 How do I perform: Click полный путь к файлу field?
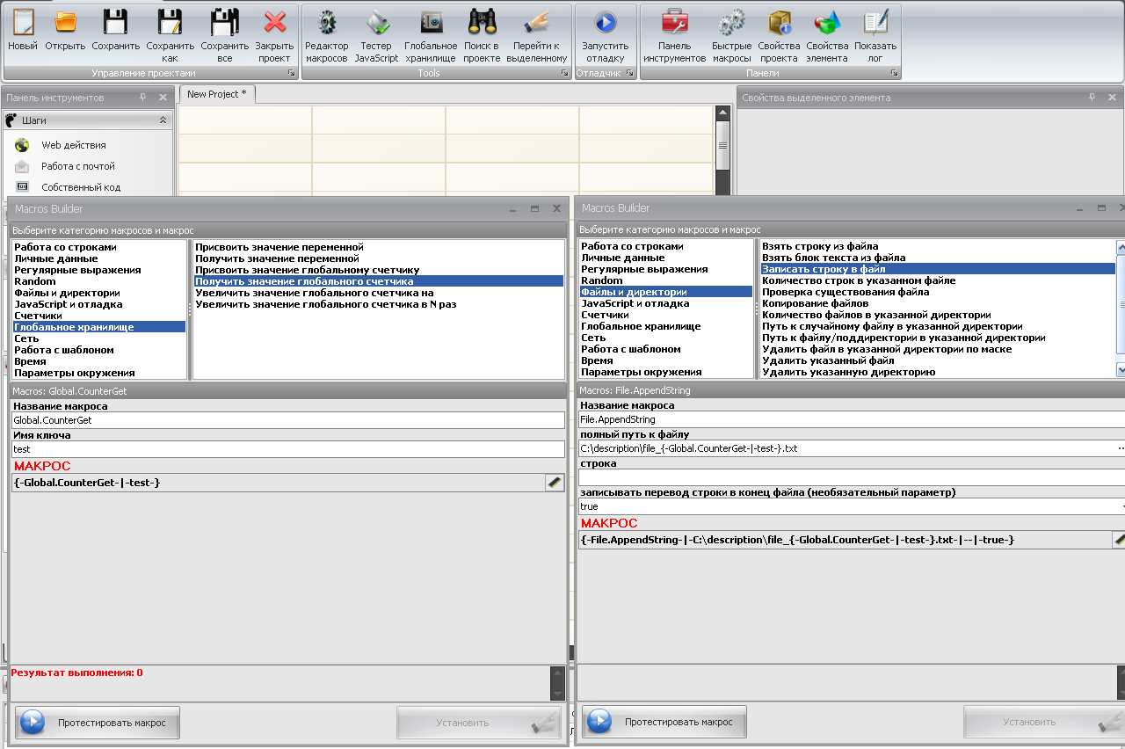coord(846,448)
